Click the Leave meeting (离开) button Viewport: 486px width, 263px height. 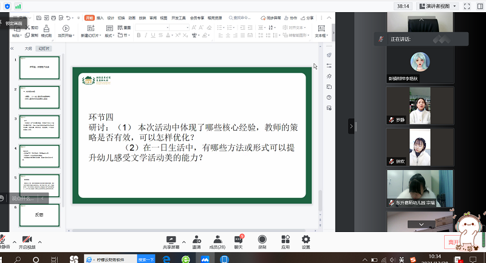(454, 241)
